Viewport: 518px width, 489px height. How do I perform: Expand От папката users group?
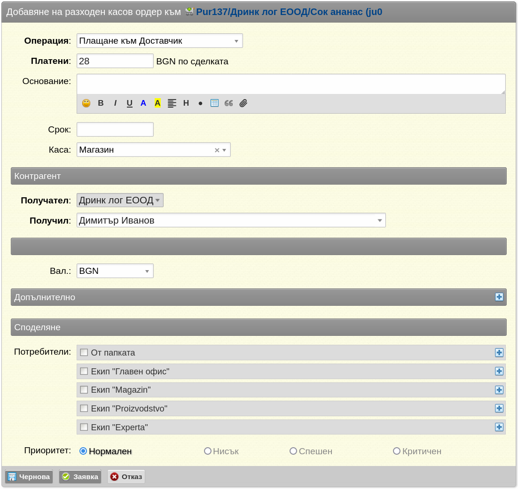(499, 353)
